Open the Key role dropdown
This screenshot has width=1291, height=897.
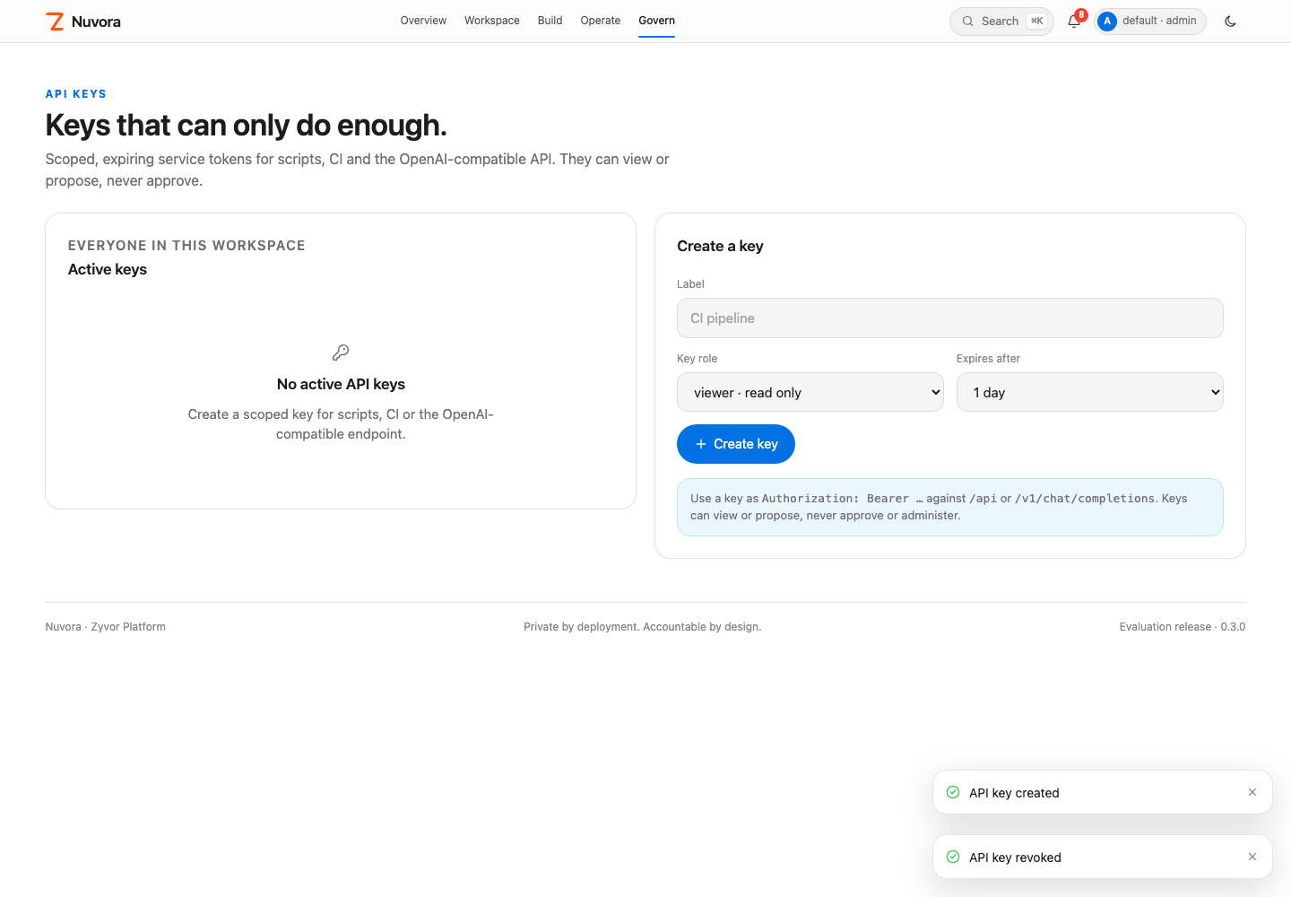[810, 392]
